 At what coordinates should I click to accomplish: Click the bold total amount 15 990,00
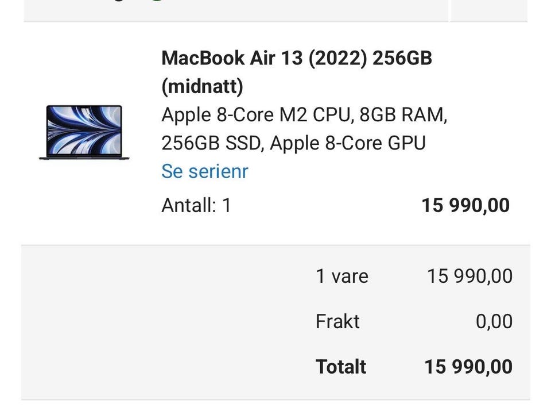click(x=468, y=367)
